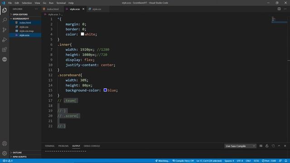Open the Manage gear icon
The width and height of the screenshot is (290, 163).
click(x=5, y=153)
